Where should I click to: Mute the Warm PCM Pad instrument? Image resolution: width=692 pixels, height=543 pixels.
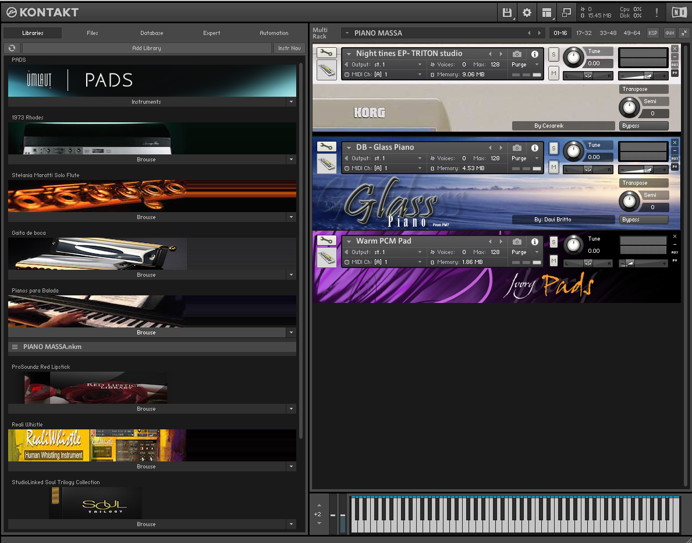point(554,260)
